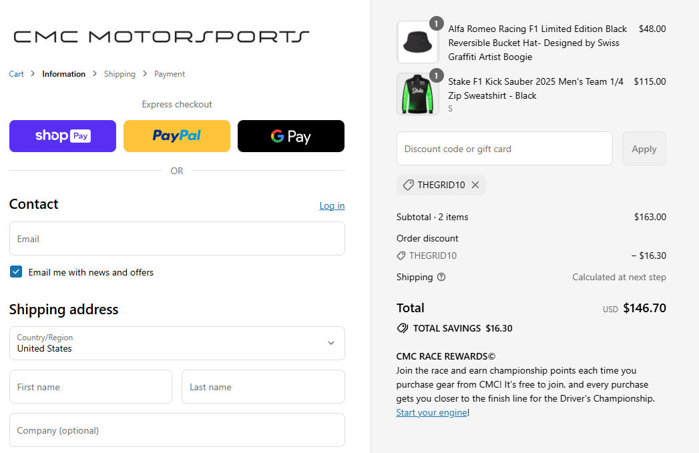Focus the First name field
This screenshot has height=453, width=699.
tap(91, 387)
